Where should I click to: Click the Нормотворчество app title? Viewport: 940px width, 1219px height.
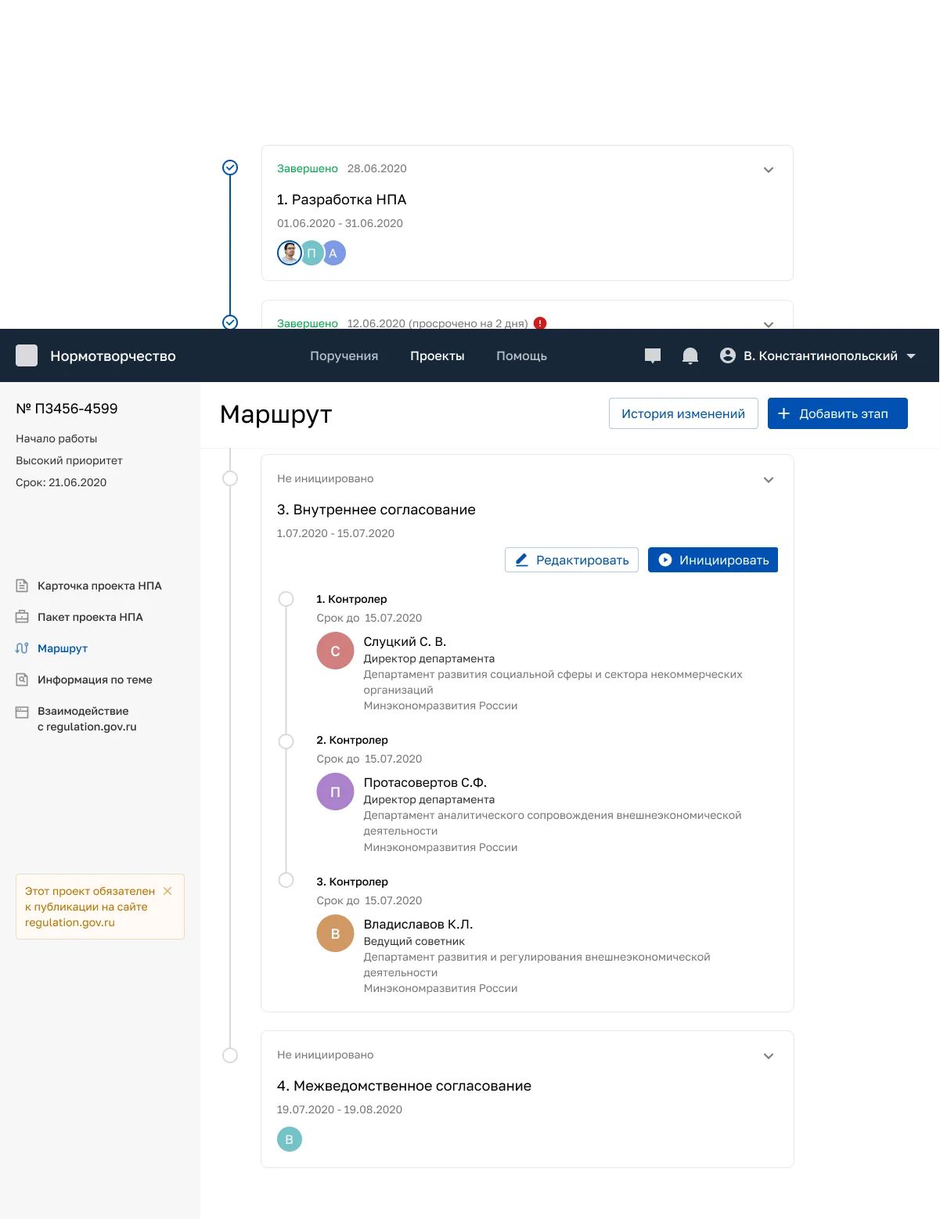[113, 356]
